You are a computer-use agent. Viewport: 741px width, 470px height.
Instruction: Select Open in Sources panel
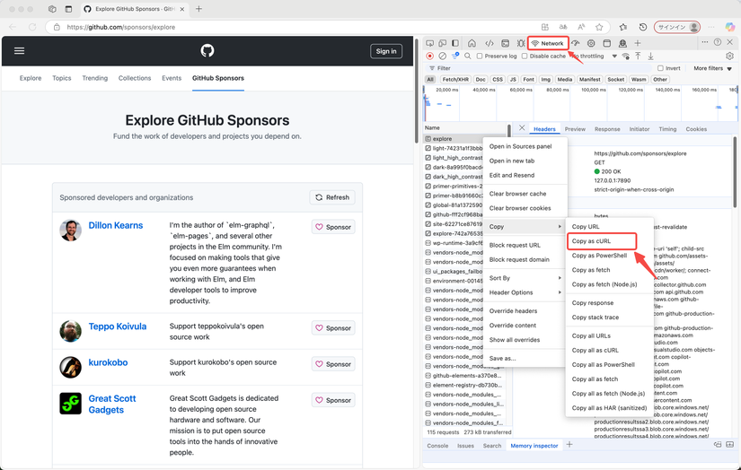tap(520, 146)
